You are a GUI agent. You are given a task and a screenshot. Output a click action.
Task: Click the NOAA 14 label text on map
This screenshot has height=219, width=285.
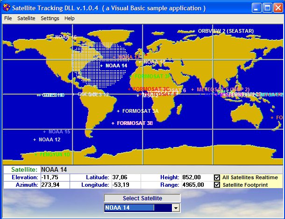116,66
